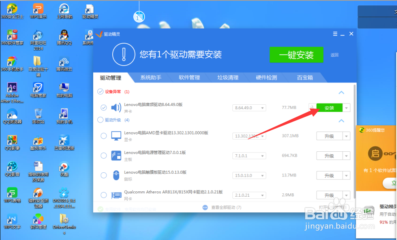This screenshot has height=240, width=397.
Task: Open 软件管理 desktop shortcut icon
Action: click(x=38, y=221)
